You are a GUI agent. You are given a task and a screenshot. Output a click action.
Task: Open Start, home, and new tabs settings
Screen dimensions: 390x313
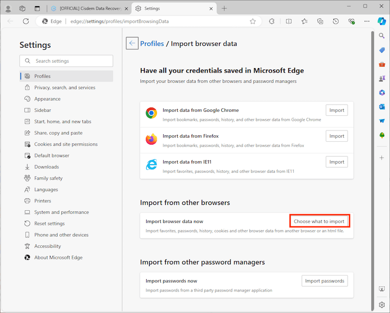(x=66, y=122)
